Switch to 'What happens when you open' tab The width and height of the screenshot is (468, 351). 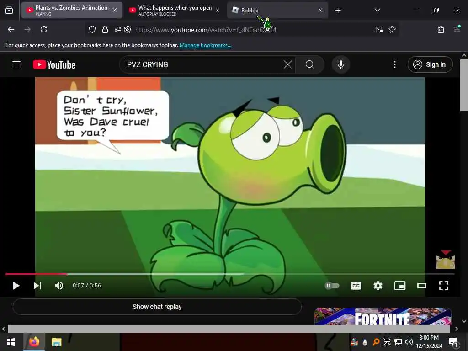[x=175, y=10]
